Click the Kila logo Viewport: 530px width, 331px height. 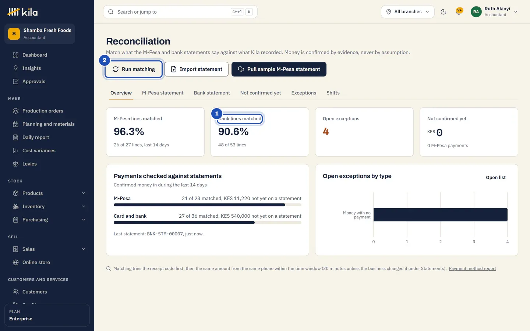pos(23,12)
